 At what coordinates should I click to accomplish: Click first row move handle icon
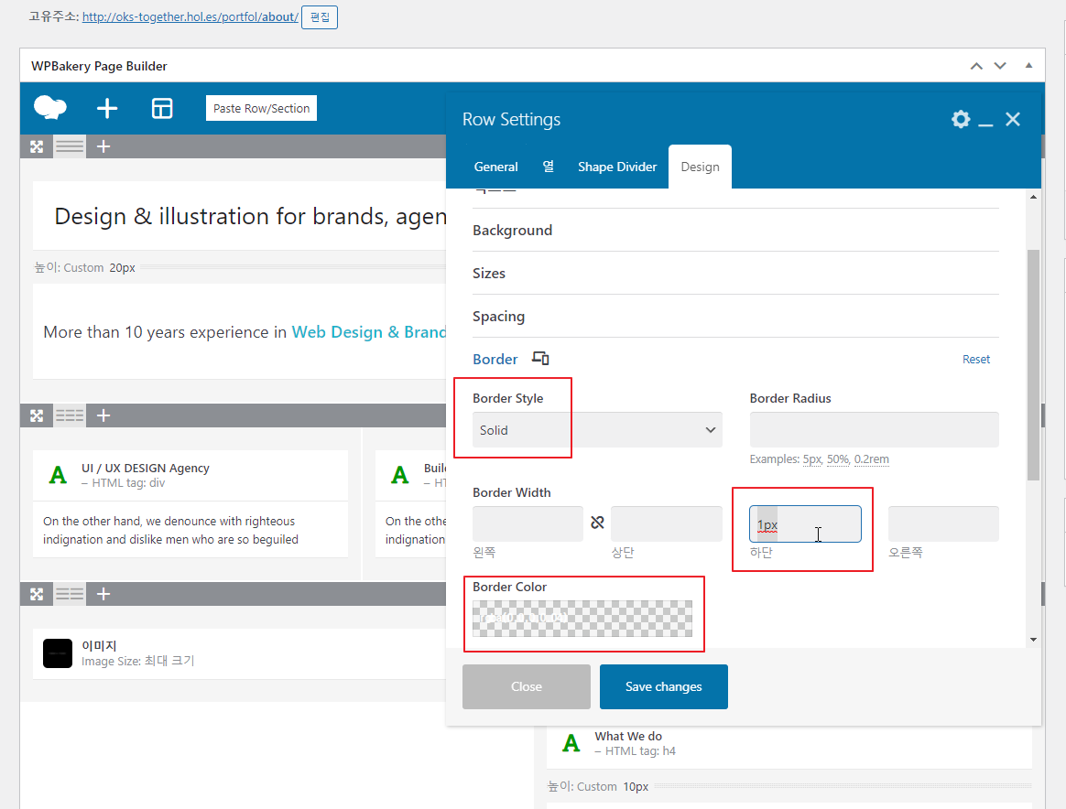pyautogui.click(x=37, y=146)
